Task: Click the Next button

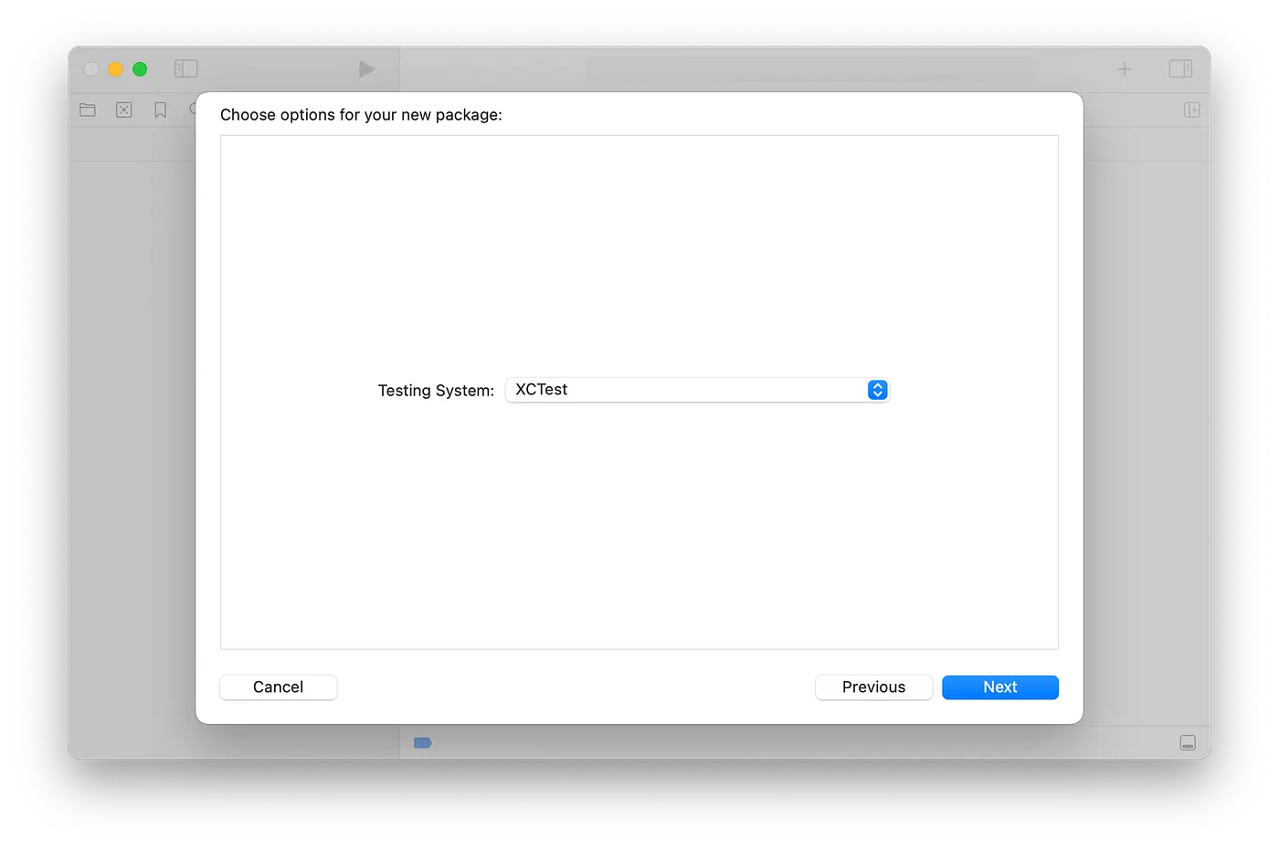Action: [999, 687]
